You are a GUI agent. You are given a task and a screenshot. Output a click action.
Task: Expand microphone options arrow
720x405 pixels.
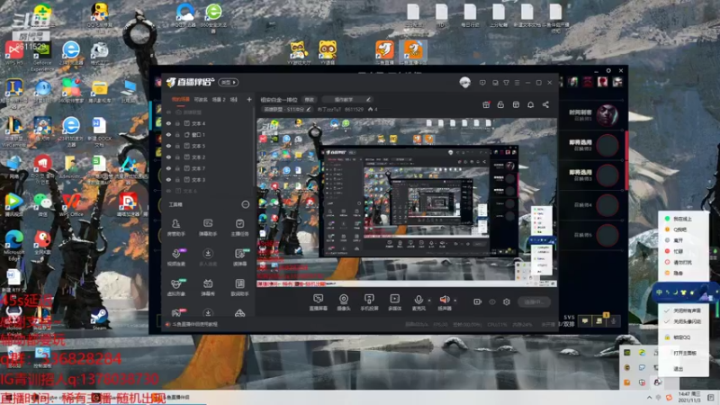[429, 301]
